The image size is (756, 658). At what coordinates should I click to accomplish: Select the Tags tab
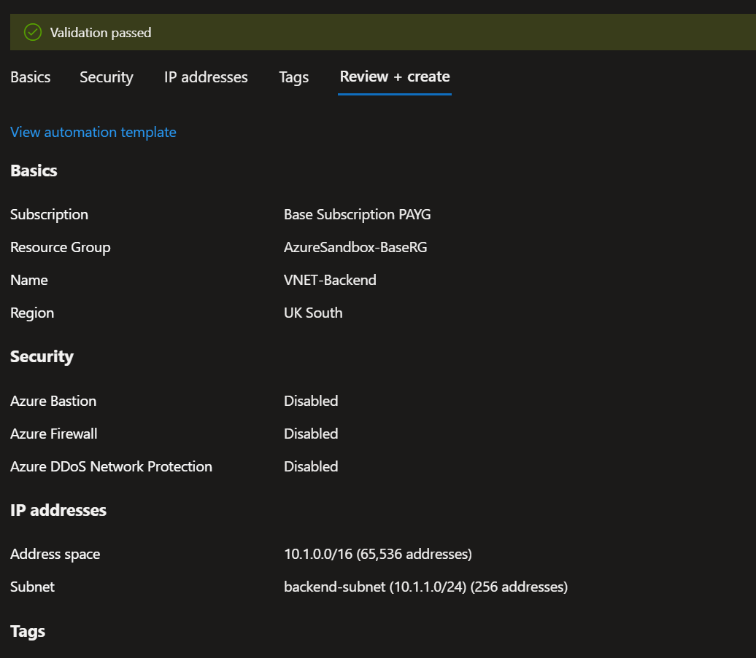293,77
